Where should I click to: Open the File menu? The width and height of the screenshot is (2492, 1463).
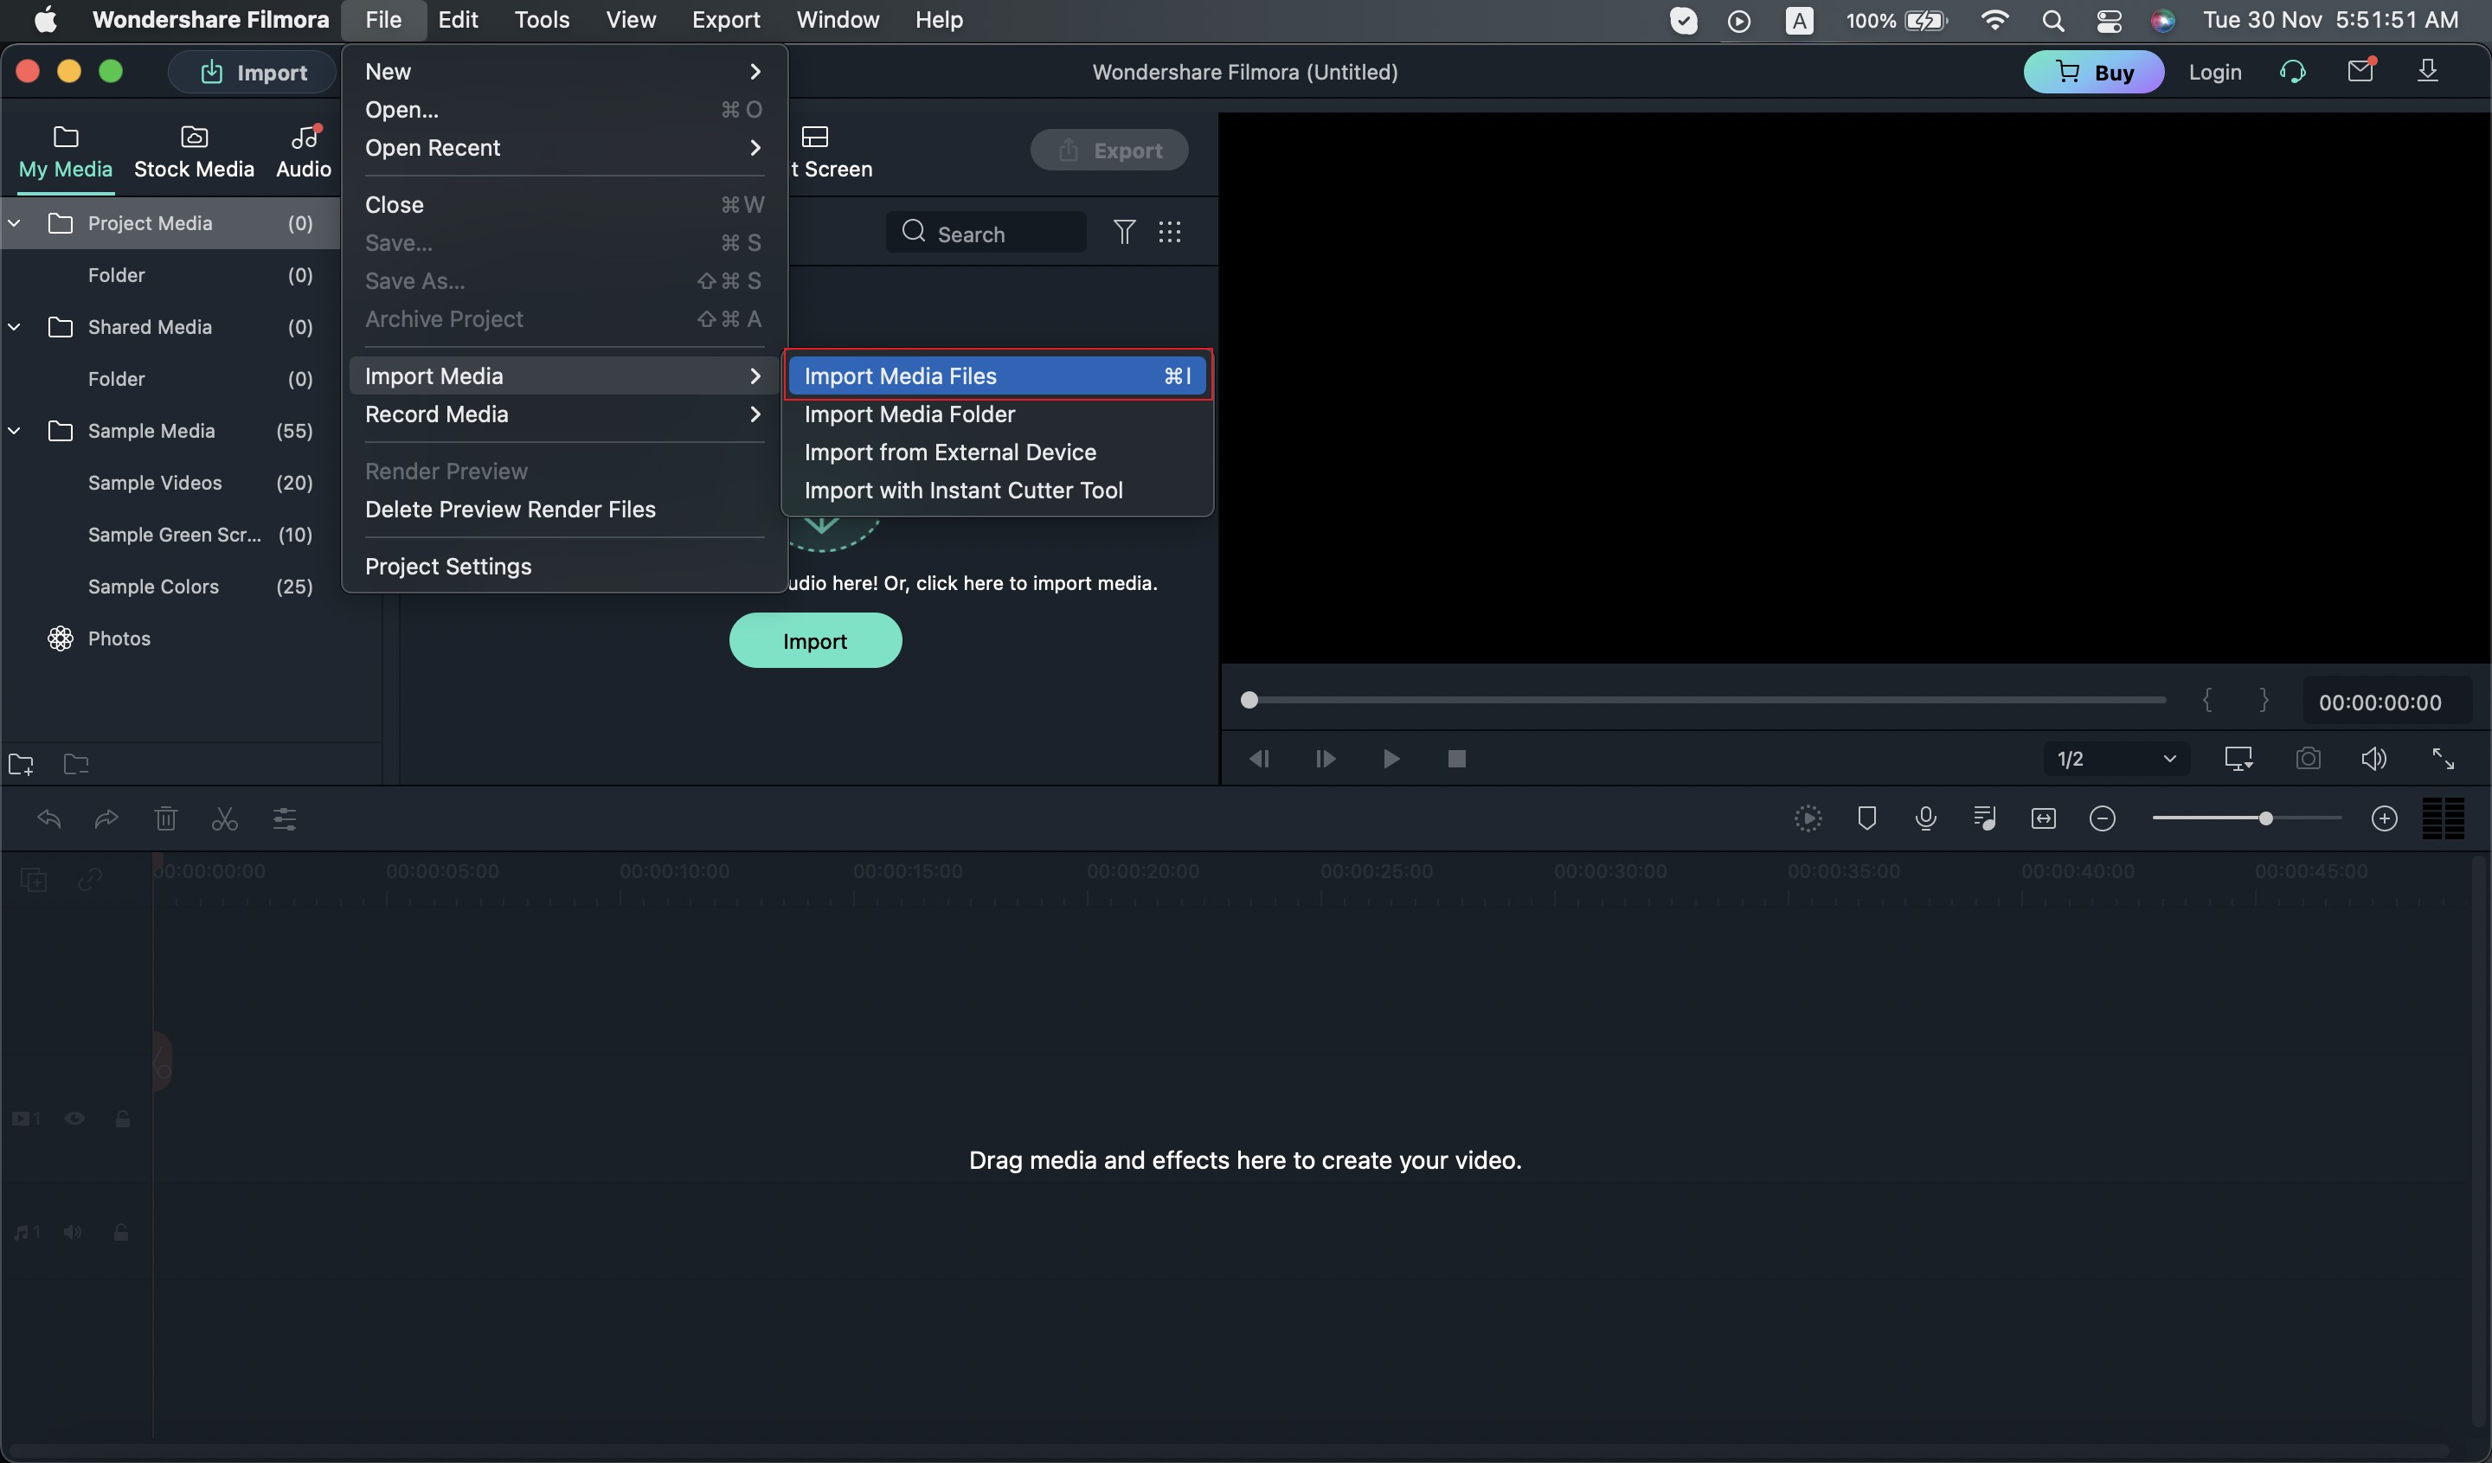click(382, 19)
